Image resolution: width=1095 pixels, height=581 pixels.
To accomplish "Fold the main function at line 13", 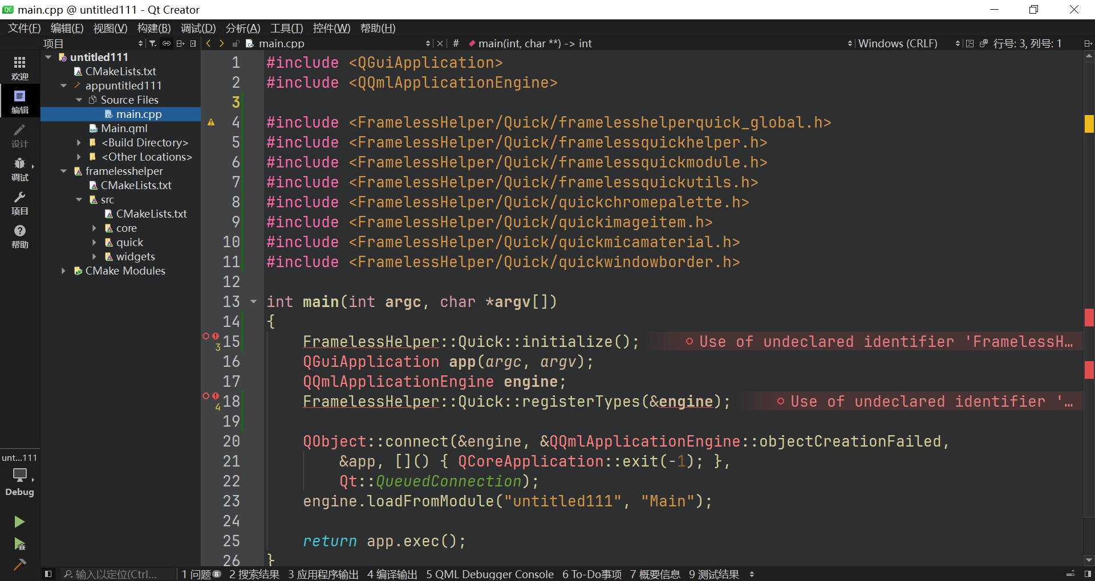I will (x=253, y=301).
